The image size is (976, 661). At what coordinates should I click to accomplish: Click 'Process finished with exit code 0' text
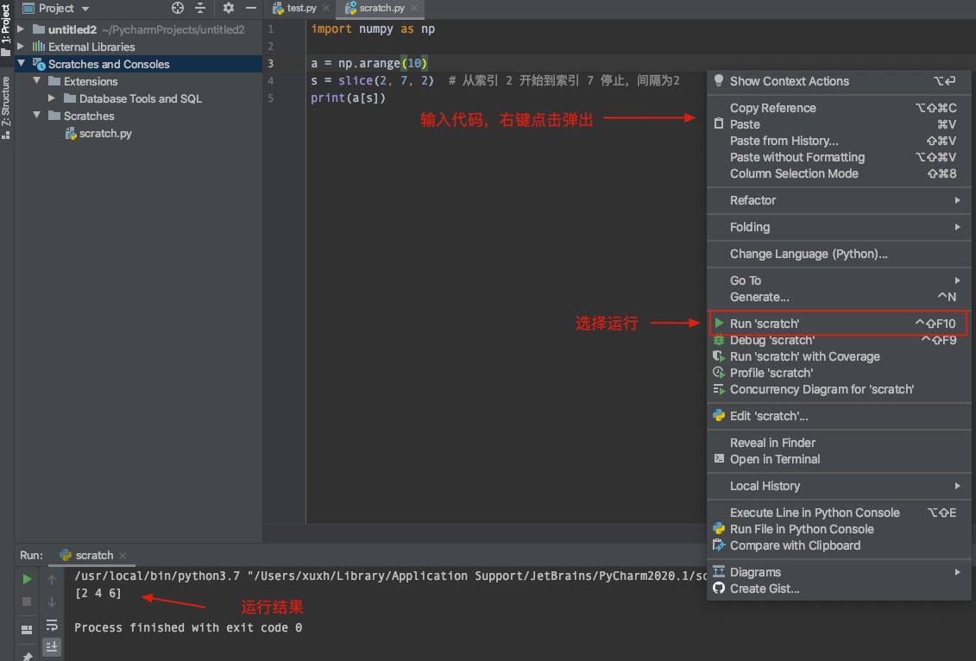coord(188,627)
